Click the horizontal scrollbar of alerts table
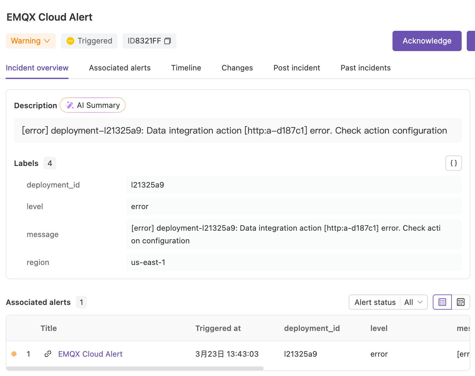 click(x=135, y=368)
